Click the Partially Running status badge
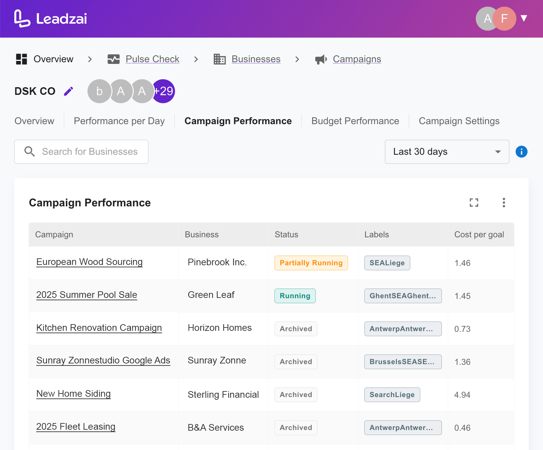Screen dimensions: 543x450 click(x=311, y=263)
